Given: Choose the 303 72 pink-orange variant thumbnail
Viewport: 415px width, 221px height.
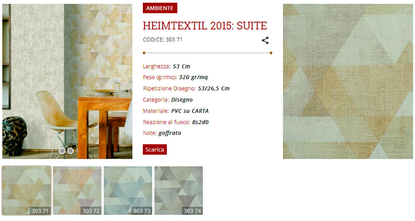Looking at the screenshot, I should (77, 191).
